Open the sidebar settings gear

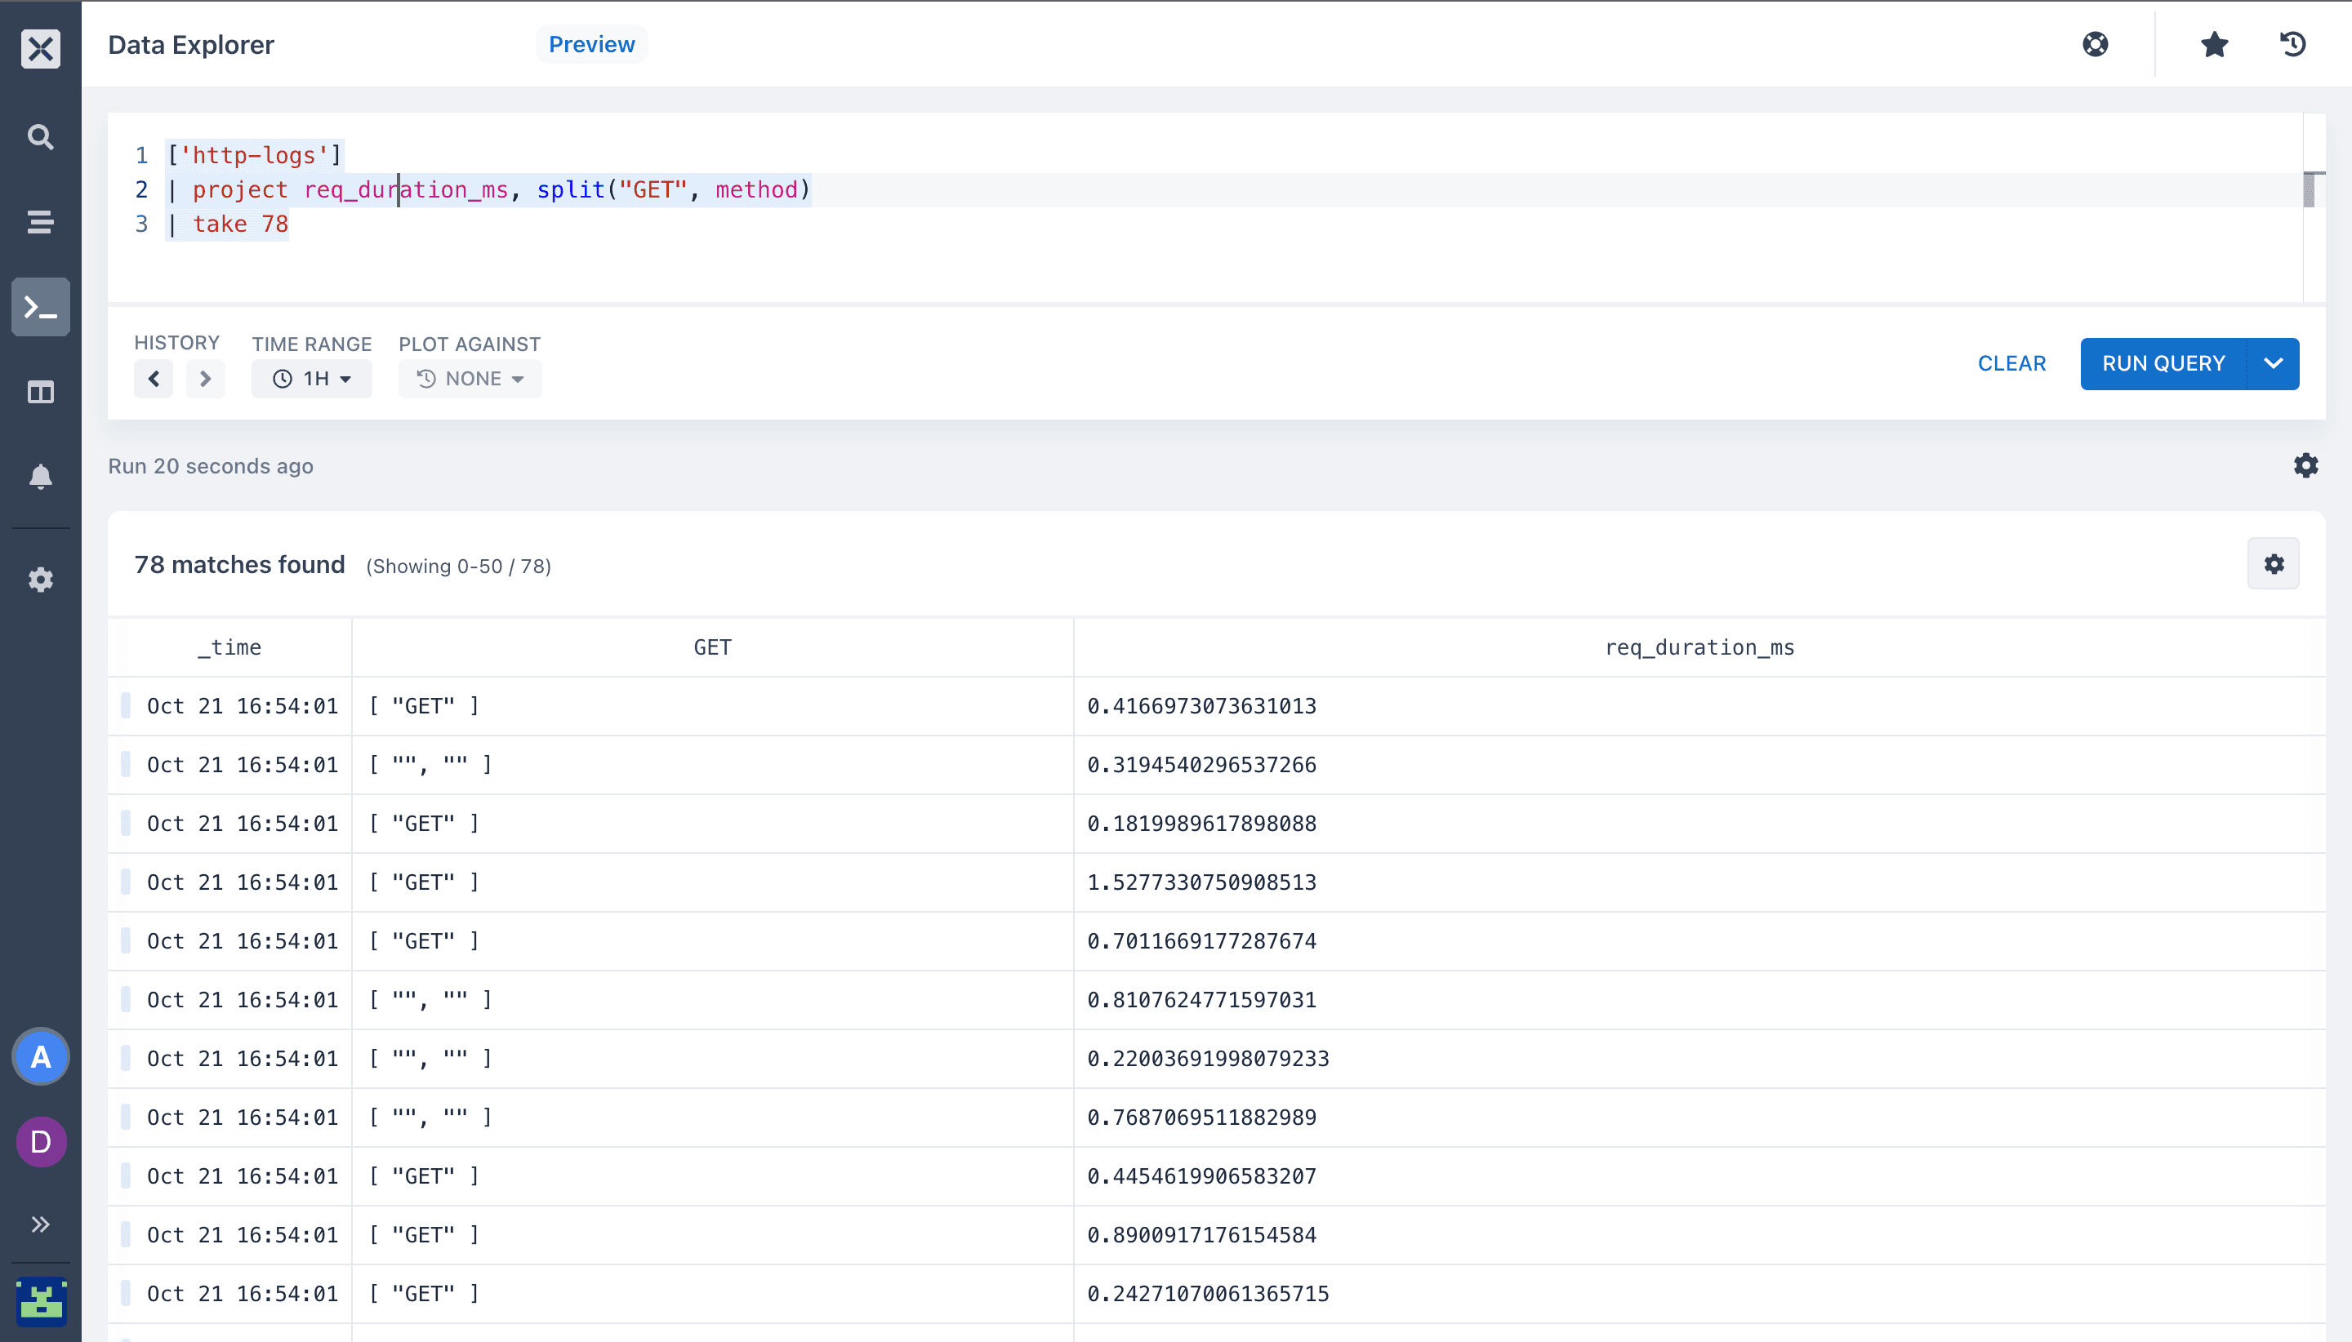click(41, 580)
